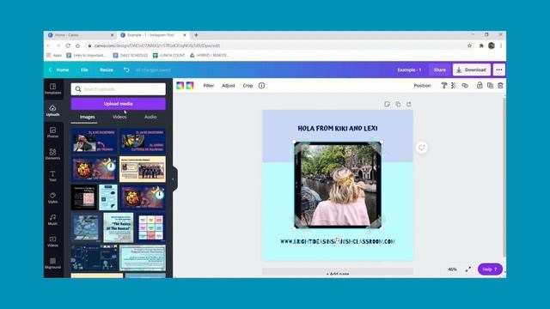The width and height of the screenshot is (550, 309).
Task: Click the browser address bar
Action: [277, 45]
